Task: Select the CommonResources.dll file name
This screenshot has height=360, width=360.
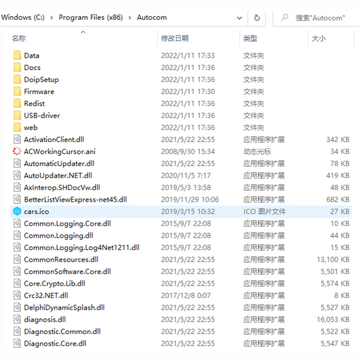Action: 61,260
